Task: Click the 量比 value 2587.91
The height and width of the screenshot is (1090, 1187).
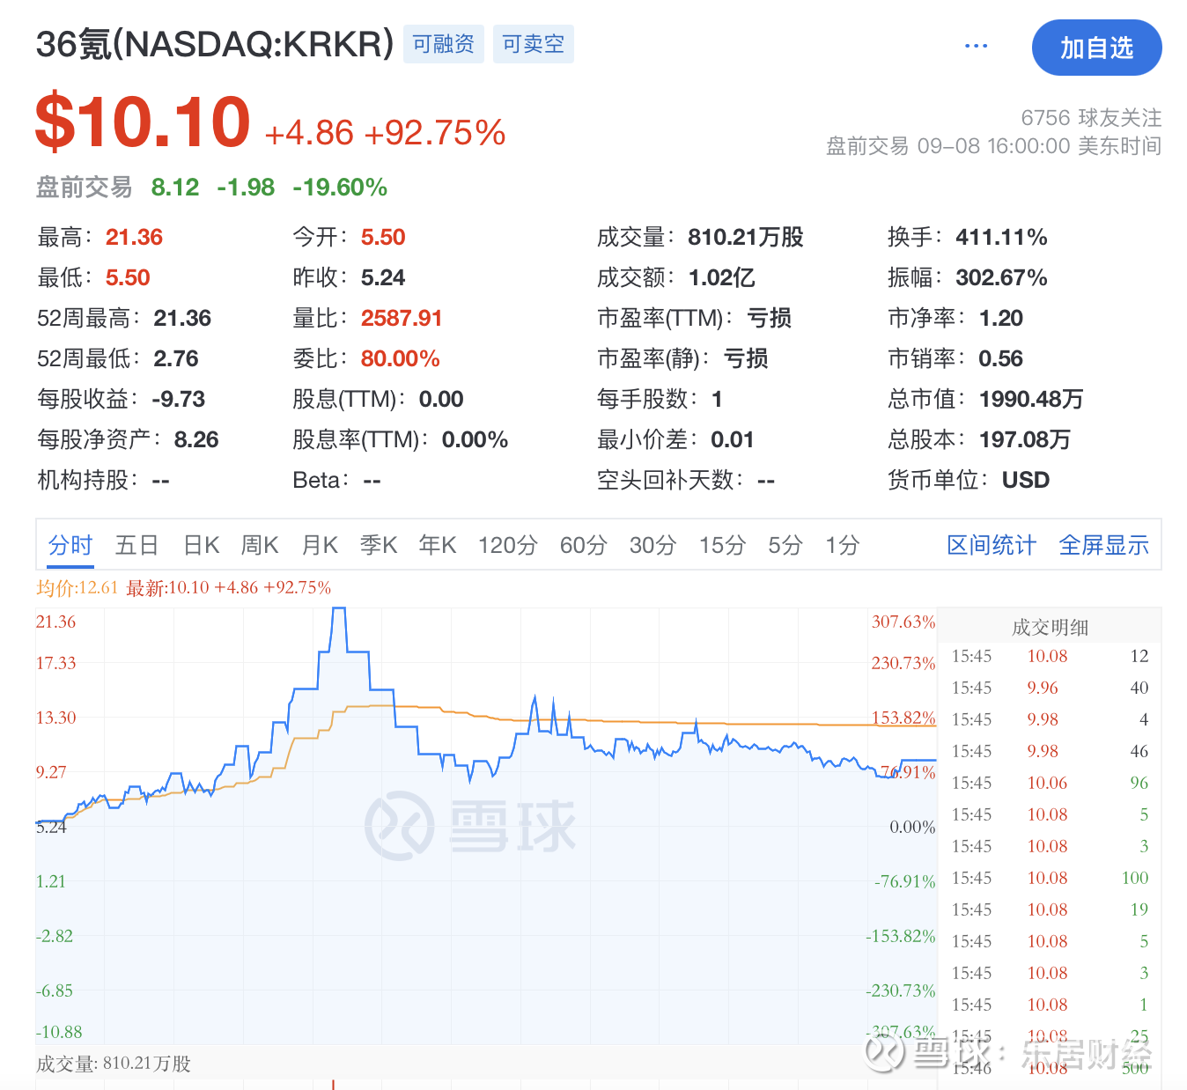Action: point(402,318)
